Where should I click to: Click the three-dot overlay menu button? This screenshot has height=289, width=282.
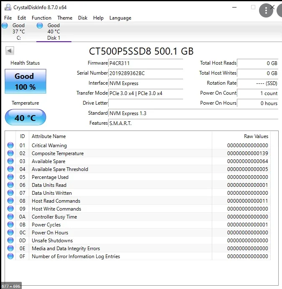point(266,10)
